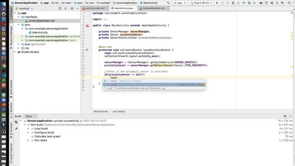This screenshot has height=166, width=295.
Task: Click the toggle view icon in Build panel
Action: click(x=16, y=122)
